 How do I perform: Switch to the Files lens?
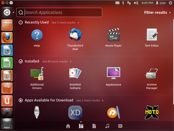(94, 126)
